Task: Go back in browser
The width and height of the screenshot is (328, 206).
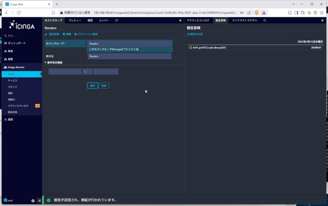Action: (x=6, y=13)
